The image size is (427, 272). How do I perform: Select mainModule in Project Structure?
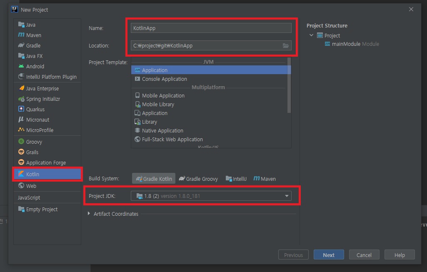(352, 44)
